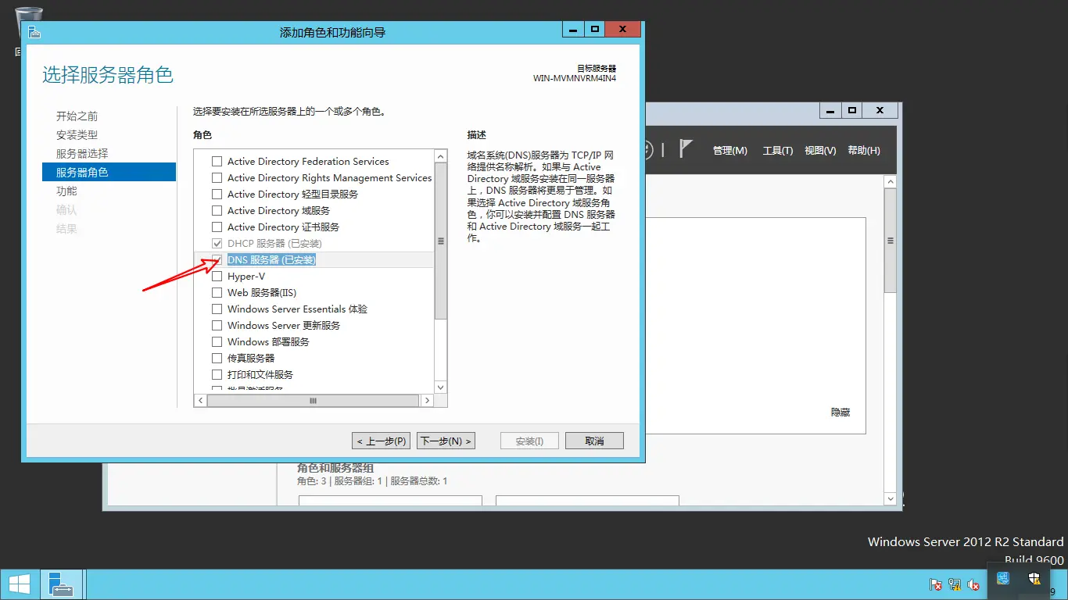Click the muted speaker tray icon
Viewport: 1068px width, 600px height.
[x=973, y=584]
